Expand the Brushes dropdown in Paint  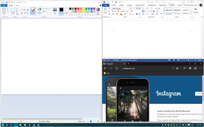click(x=33, y=11)
